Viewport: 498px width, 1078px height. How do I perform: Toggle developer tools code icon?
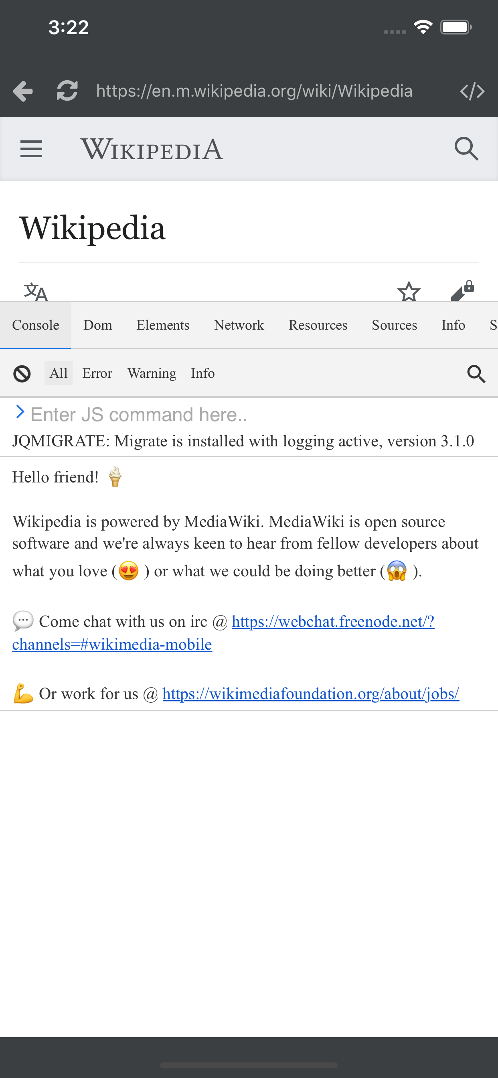click(x=472, y=91)
